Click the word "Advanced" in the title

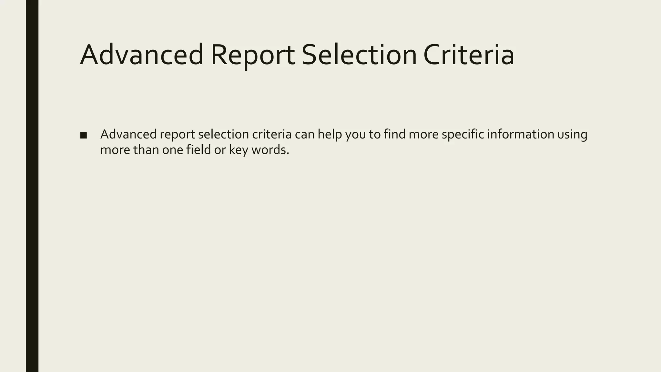142,55
